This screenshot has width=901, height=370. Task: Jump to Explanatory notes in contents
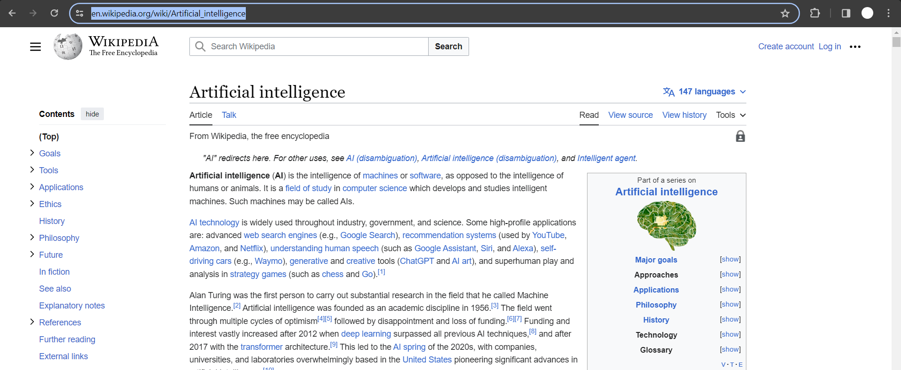click(x=72, y=306)
